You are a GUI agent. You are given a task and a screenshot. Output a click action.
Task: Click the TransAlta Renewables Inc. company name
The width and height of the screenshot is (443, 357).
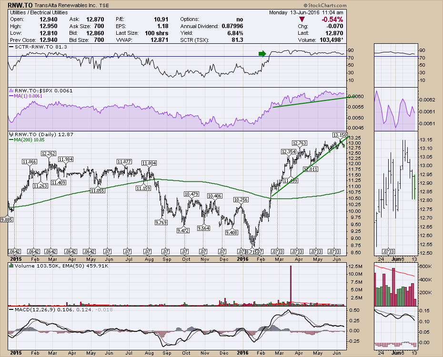coord(66,5)
